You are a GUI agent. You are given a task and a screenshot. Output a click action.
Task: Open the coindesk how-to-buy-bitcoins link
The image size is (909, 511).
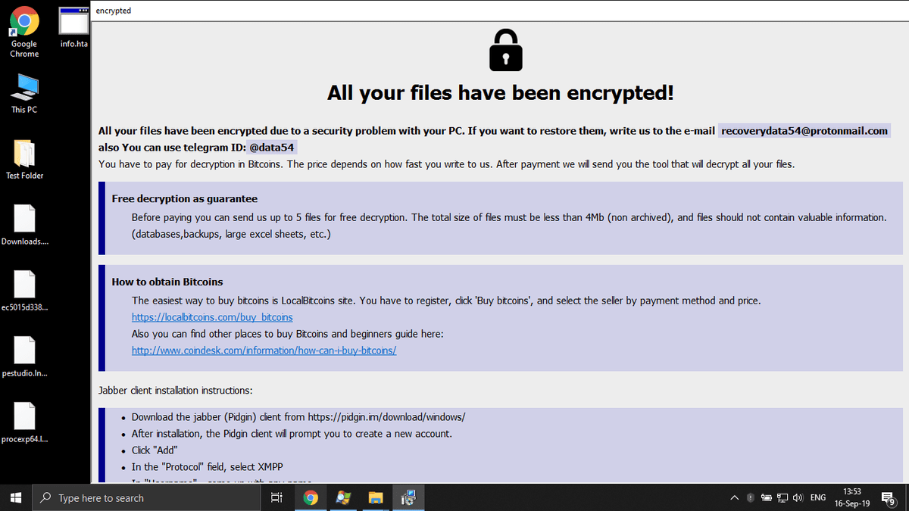pos(264,351)
